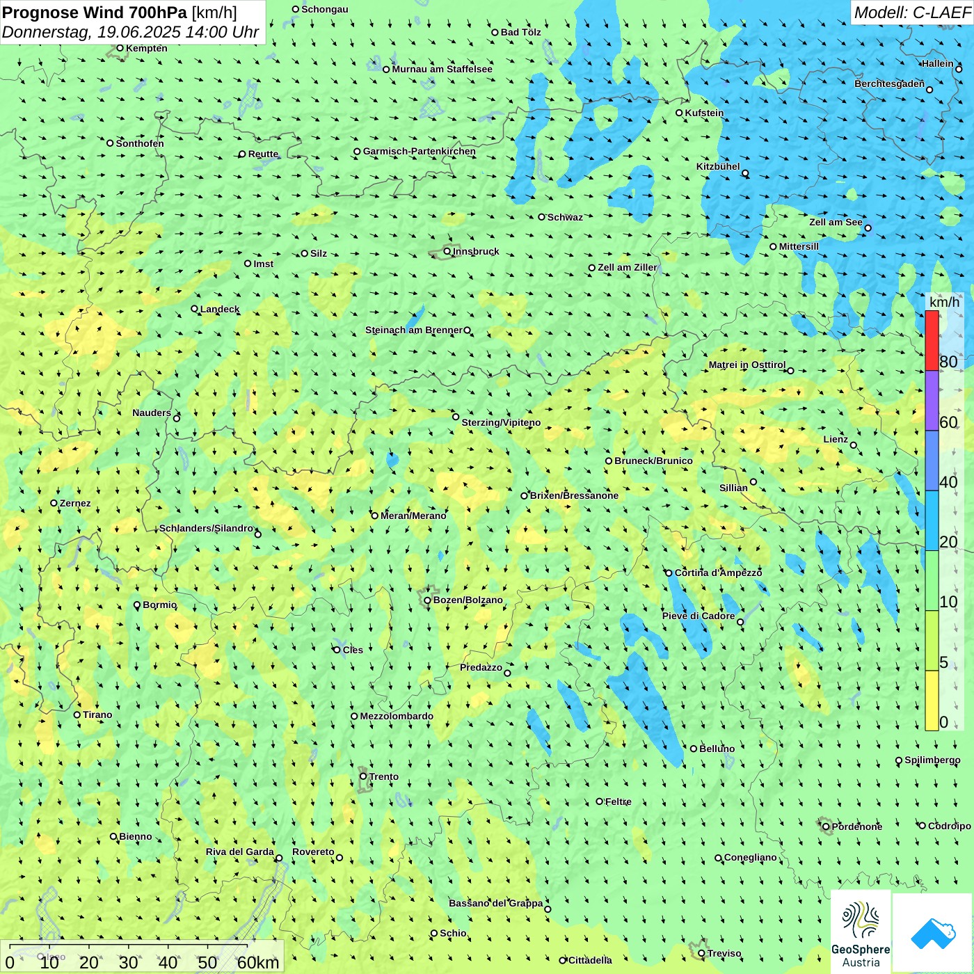
Task: Click the Treviso label
Action: click(x=724, y=953)
